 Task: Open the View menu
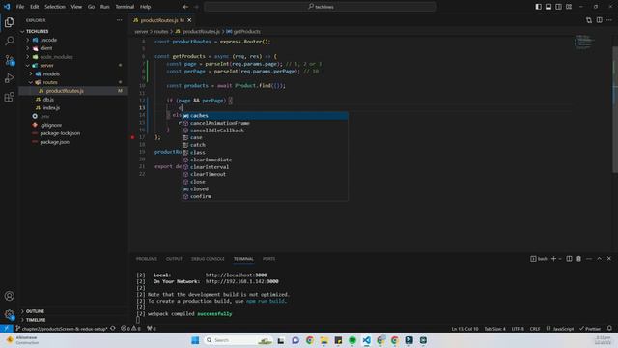(76, 7)
